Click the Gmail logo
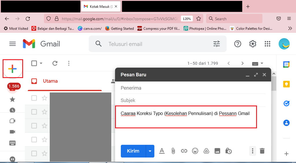This screenshot has height=163, width=296. pyautogui.click(x=41, y=44)
